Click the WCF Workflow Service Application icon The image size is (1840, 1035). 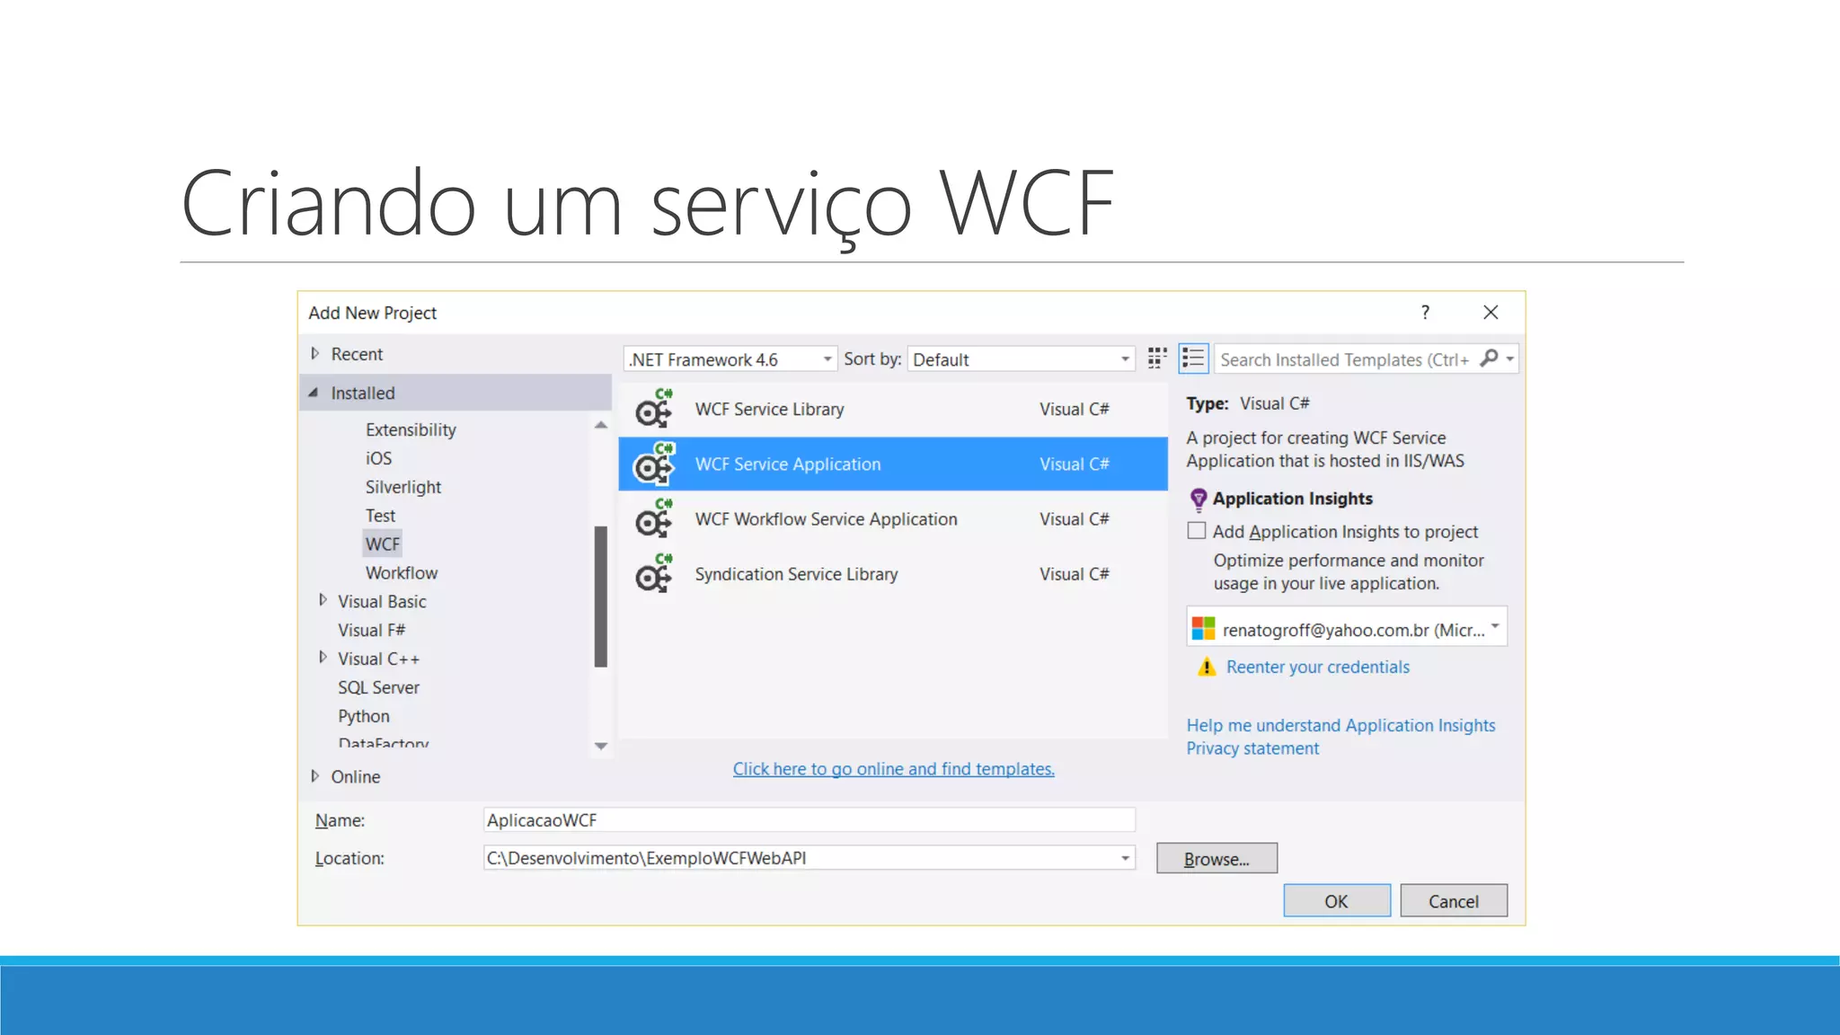click(654, 518)
